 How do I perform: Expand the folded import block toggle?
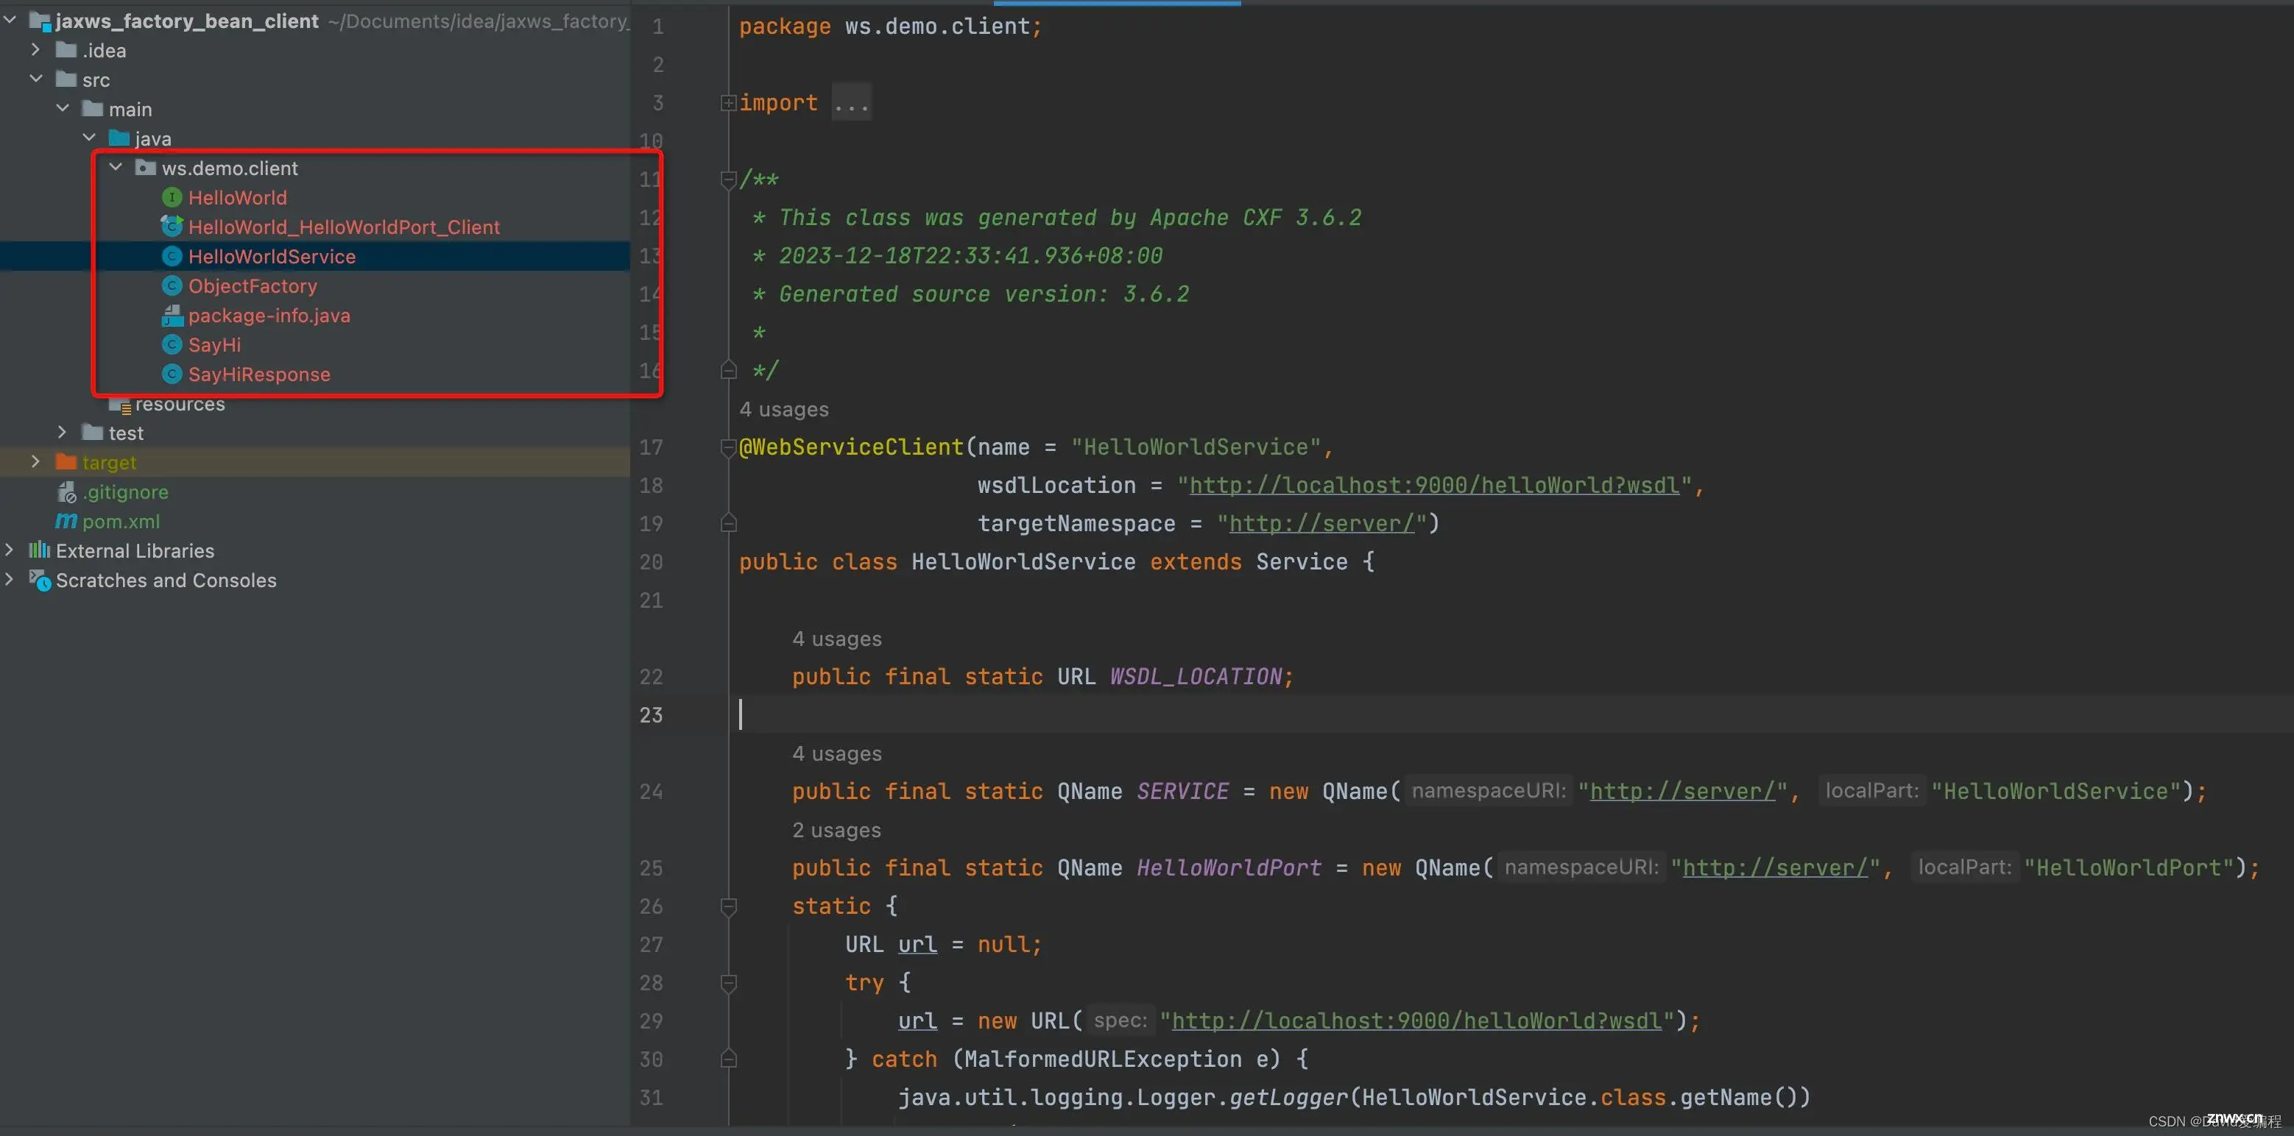click(x=727, y=103)
